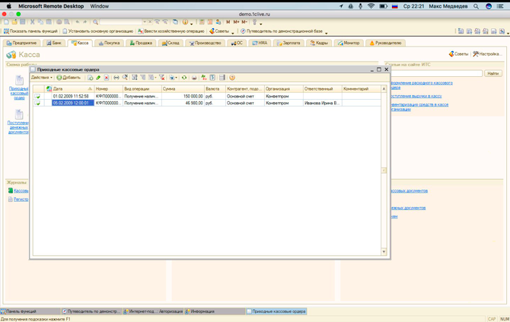Expand the Советы toolbar dropdown
Screen dimensions: 510x322
[233, 32]
